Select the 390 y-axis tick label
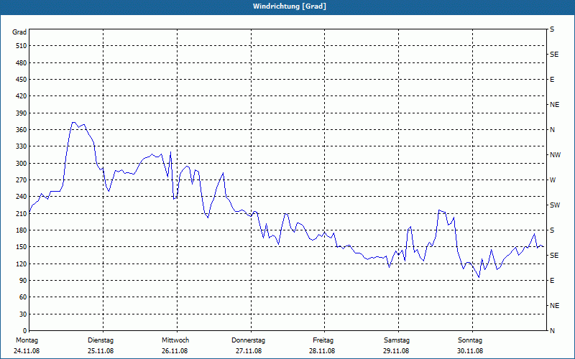Screen dimensions: 575x359 click(x=22, y=113)
